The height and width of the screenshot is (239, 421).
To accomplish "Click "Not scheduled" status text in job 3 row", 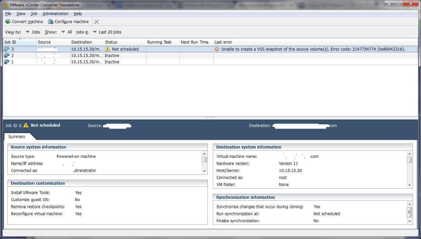I will click(125, 49).
